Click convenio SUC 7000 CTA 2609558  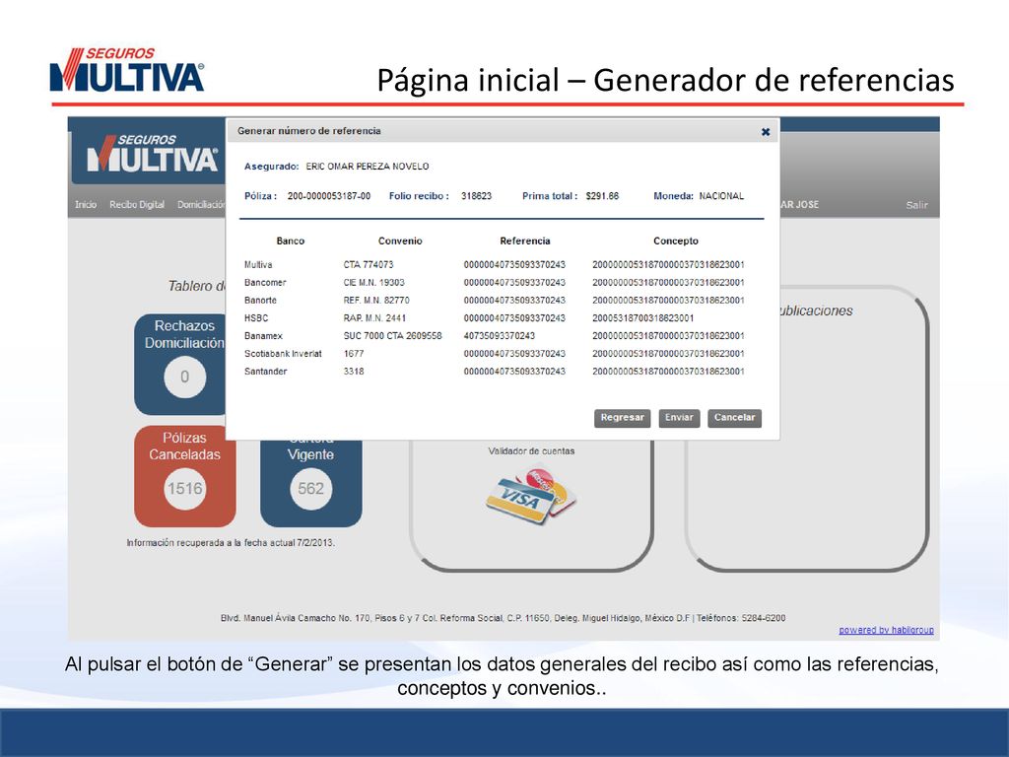pyautogui.click(x=392, y=336)
